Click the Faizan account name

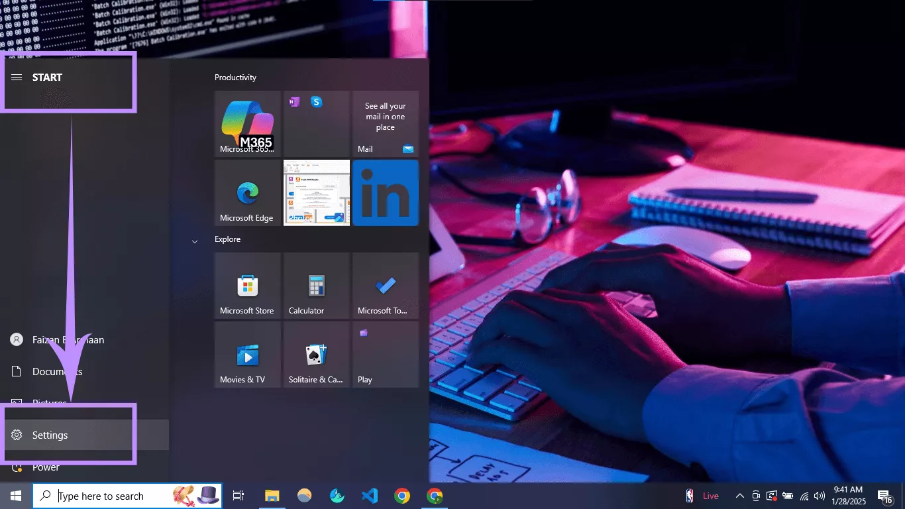68,339
